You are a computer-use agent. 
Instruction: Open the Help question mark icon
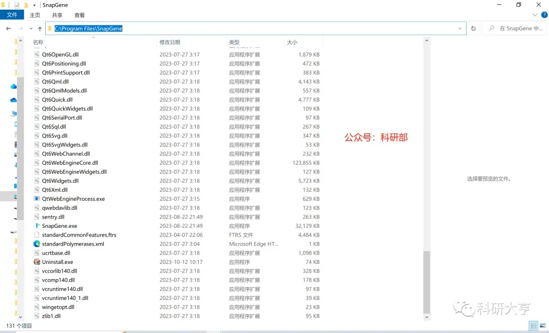[544, 15]
